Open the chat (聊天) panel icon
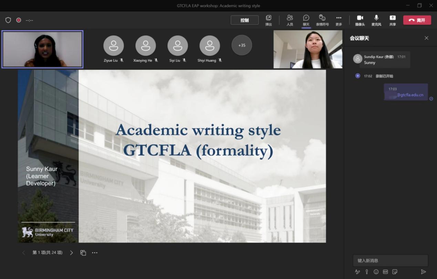The width and height of the screenshot is (437, 279). (306, 20)
